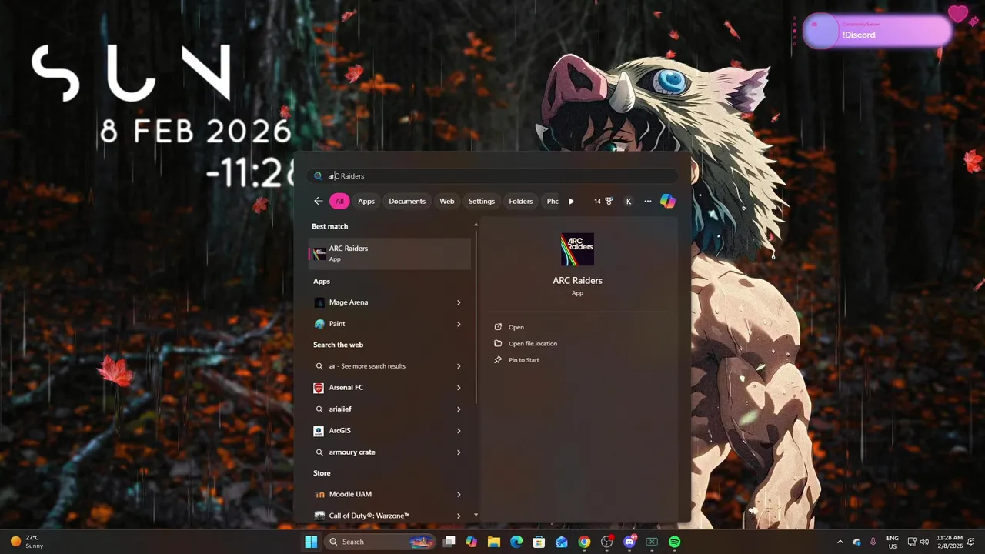
Task: Click Open for ARC Raiders
Action: click(x=516, y=327)
